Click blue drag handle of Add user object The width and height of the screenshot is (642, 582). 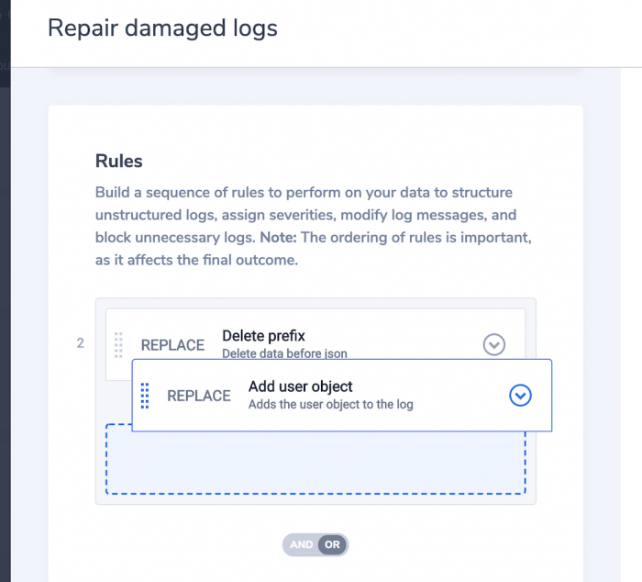[145, 396]
